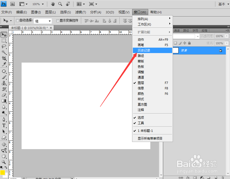Click the 基本 workspace button

pos(223,4)
